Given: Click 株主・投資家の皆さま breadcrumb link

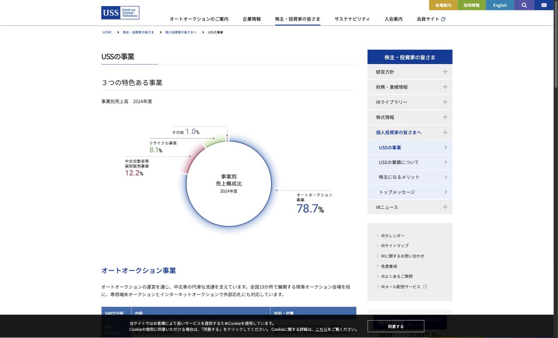Looking at the screenshot, I should pos(138,32).
